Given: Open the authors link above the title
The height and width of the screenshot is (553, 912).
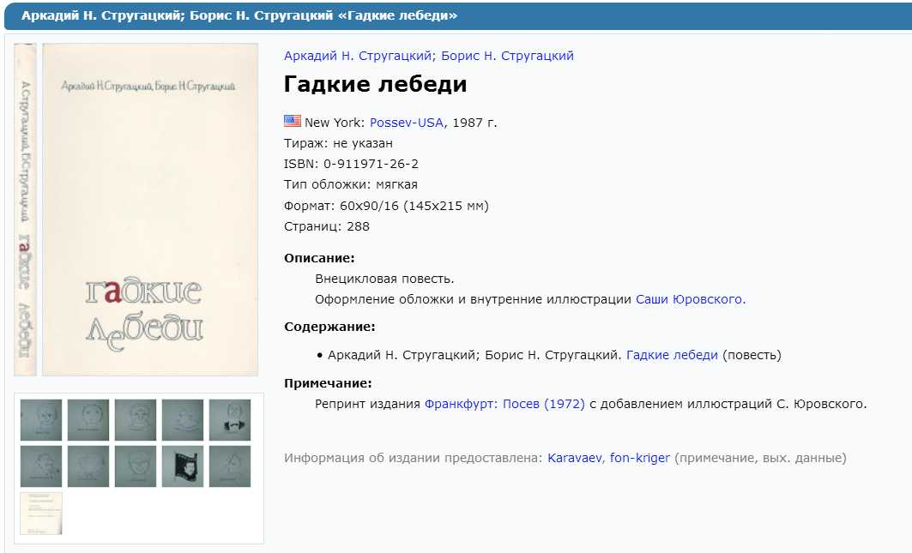Looking at the screenshot, I should [429, 56].
